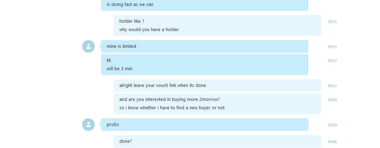380x148 pixels.
Task: Click the "is doing fast as we can" message
Action: (205, 5)
